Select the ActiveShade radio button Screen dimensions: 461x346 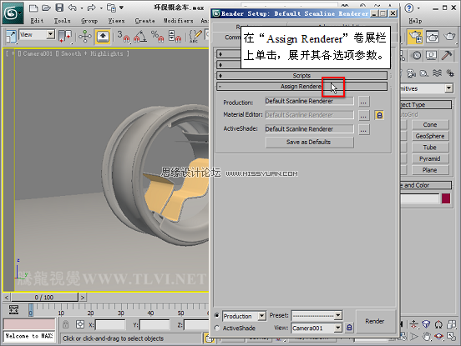tap(217, 328)
